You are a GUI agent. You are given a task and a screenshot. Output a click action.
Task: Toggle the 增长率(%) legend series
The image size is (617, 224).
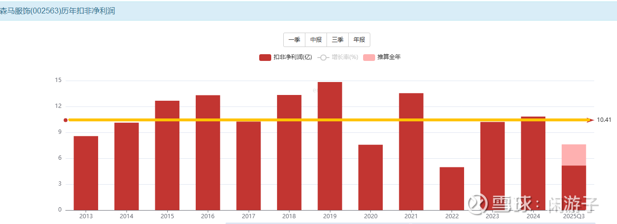tap(338, 57)
